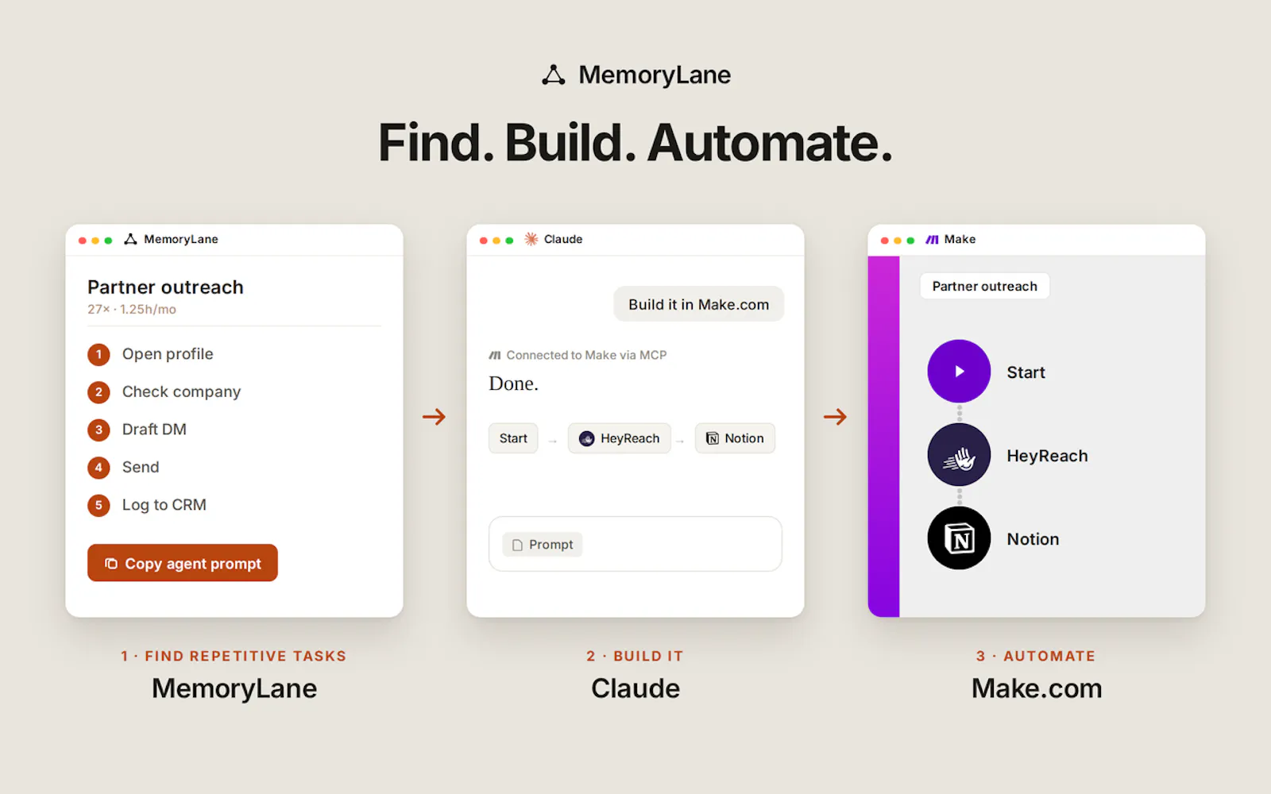Screen dimensions: 1271x794
Task: Minimize the Claude window with the yellow dot
Action: 496,240
